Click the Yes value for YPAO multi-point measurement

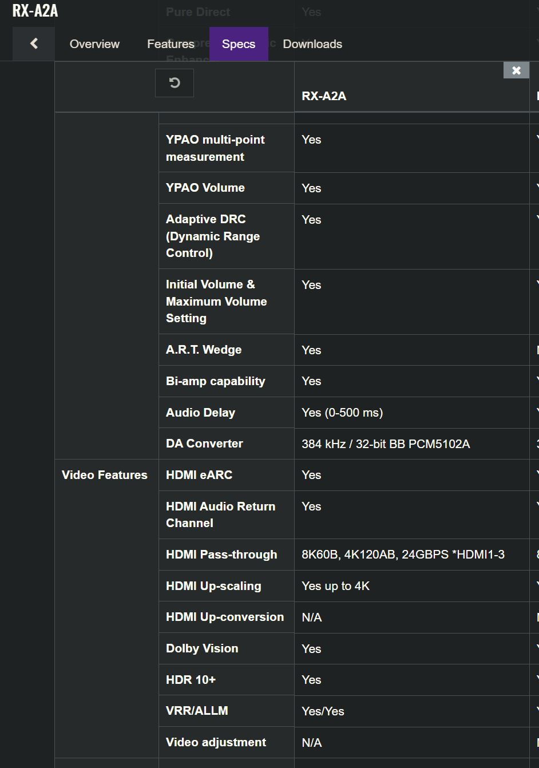click(311, 140)
